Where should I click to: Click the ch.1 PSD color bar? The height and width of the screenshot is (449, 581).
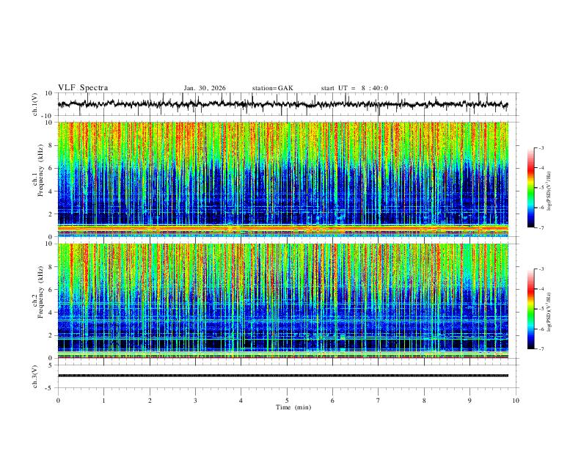[x=530, y=188]
